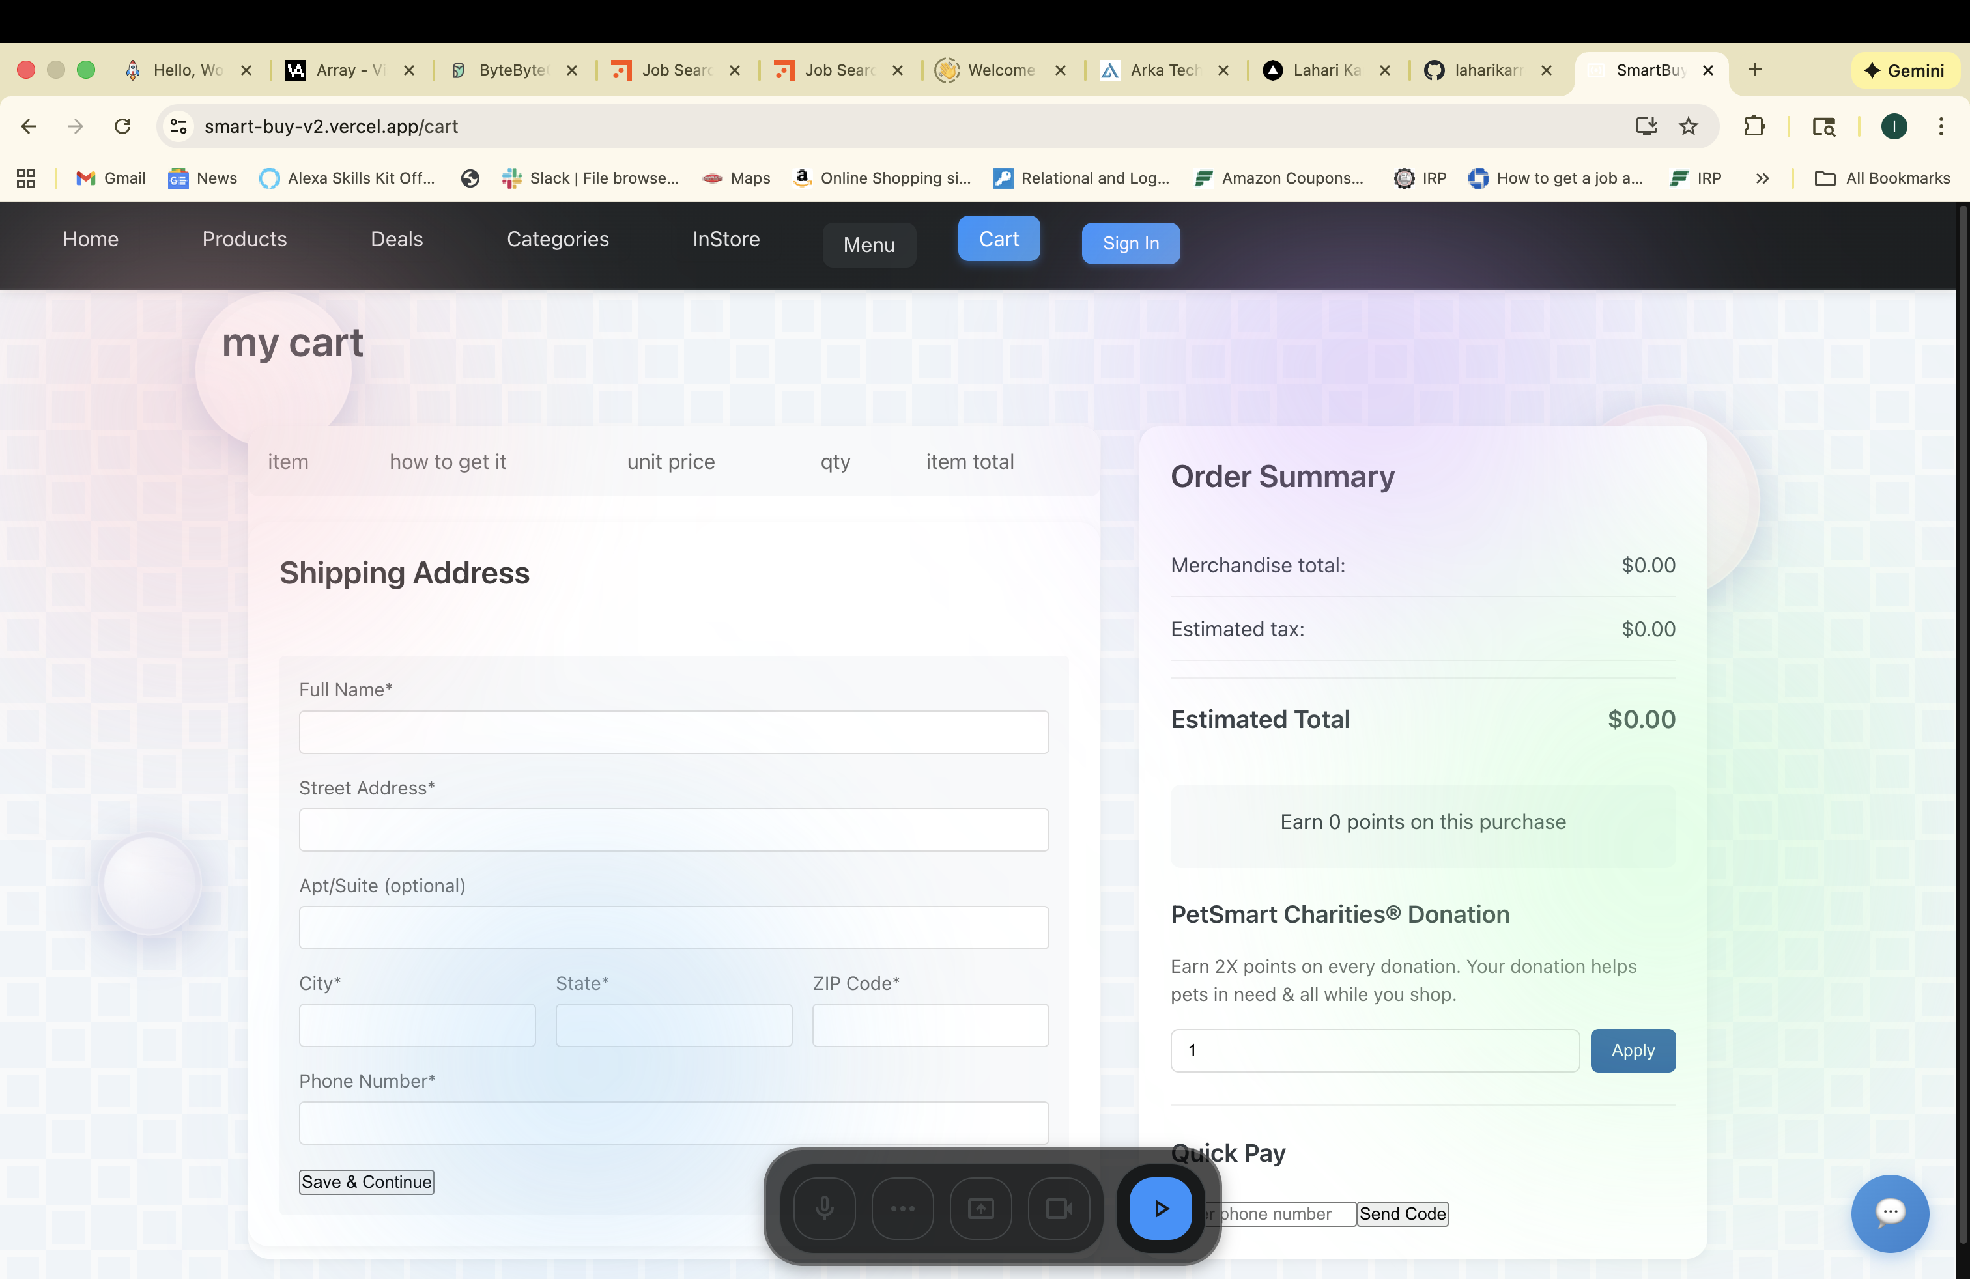Click the microphone icon in recorder bar

[x=825, y=1209]
